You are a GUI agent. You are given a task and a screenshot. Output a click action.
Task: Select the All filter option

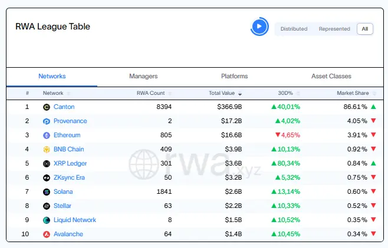tap(365, 29)
